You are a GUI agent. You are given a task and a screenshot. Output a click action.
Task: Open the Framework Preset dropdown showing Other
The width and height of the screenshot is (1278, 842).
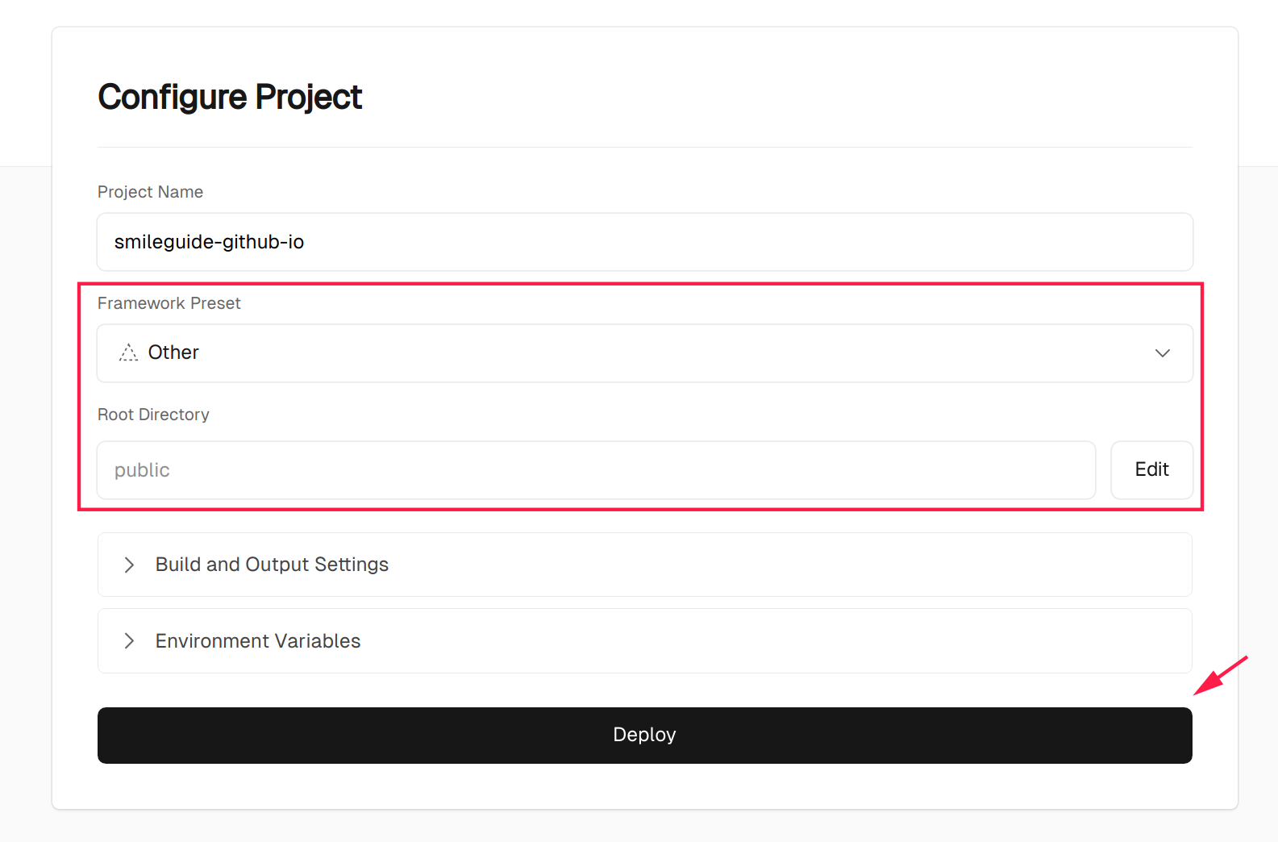coord(644,353)
